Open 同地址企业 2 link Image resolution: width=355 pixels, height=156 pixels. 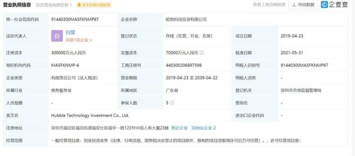tap(204, 128)
